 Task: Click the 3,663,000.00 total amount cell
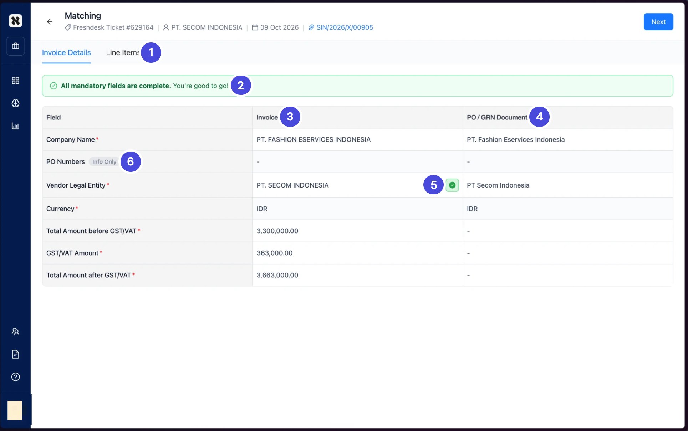[x=357, y=275]
